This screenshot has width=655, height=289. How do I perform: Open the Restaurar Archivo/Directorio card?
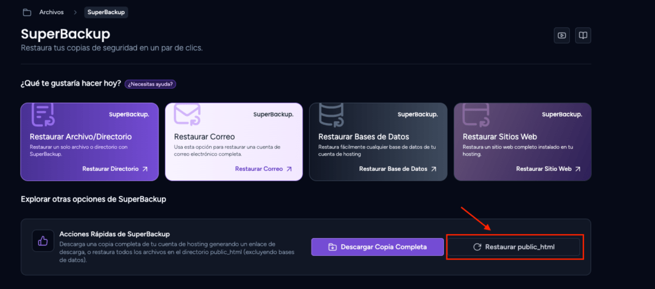click(x=90, y=142)
